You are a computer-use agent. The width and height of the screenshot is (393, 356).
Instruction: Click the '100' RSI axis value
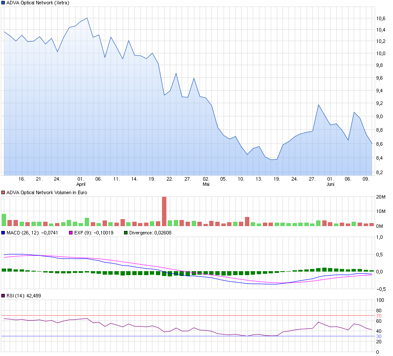380,300
